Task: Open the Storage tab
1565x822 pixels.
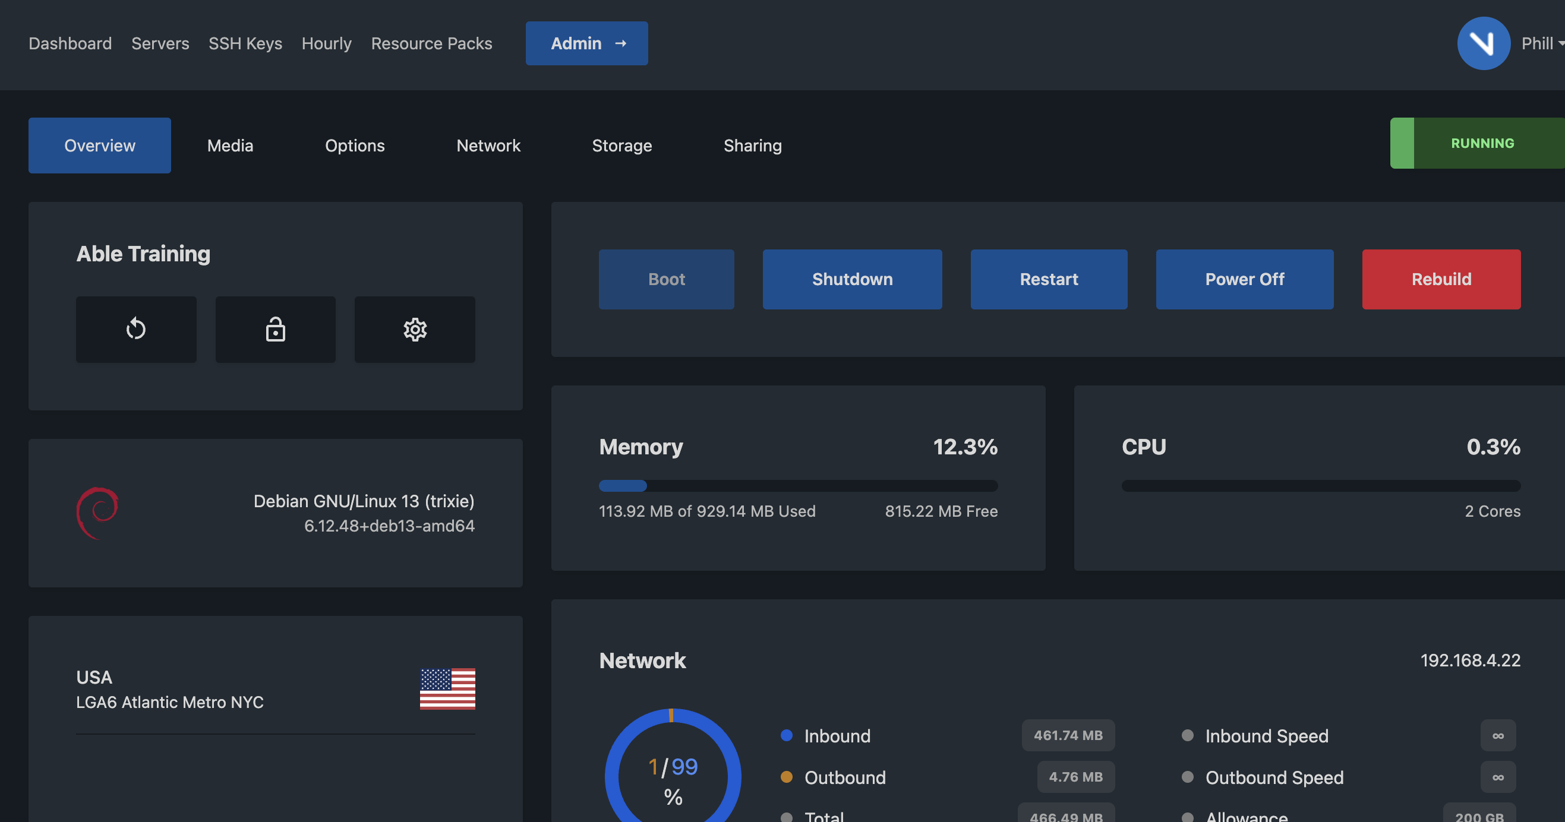Action: (x=622, y=145)
